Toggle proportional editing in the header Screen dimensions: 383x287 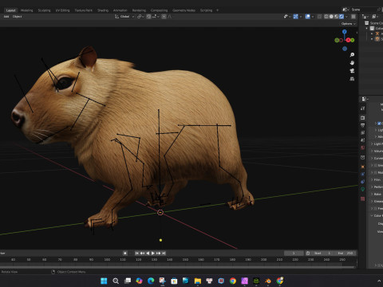coord(164,17)
